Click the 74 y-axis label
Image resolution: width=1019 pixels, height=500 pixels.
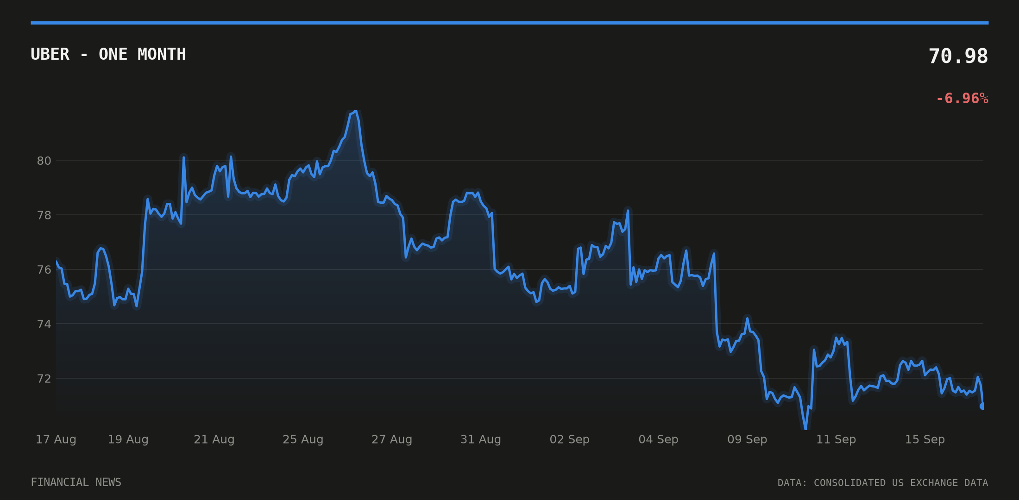click(x=44, y=324)
